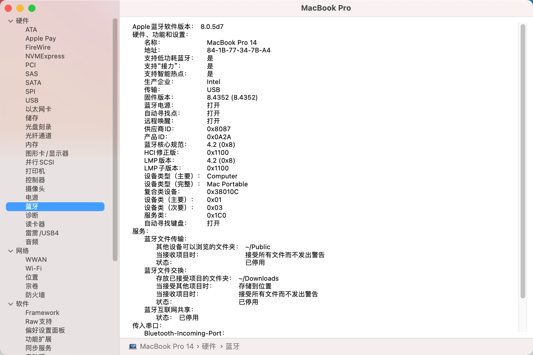The width and height of the screenshot is (533, 355).
Task: Click the firmware value 8.4352 (8.4352)
Action: click(232, 98)
